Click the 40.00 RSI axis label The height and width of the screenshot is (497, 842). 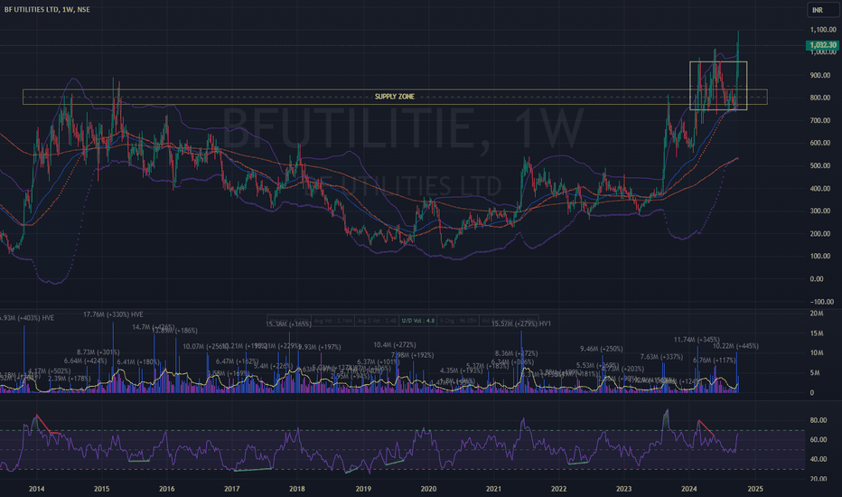click(x=818, y=459)
